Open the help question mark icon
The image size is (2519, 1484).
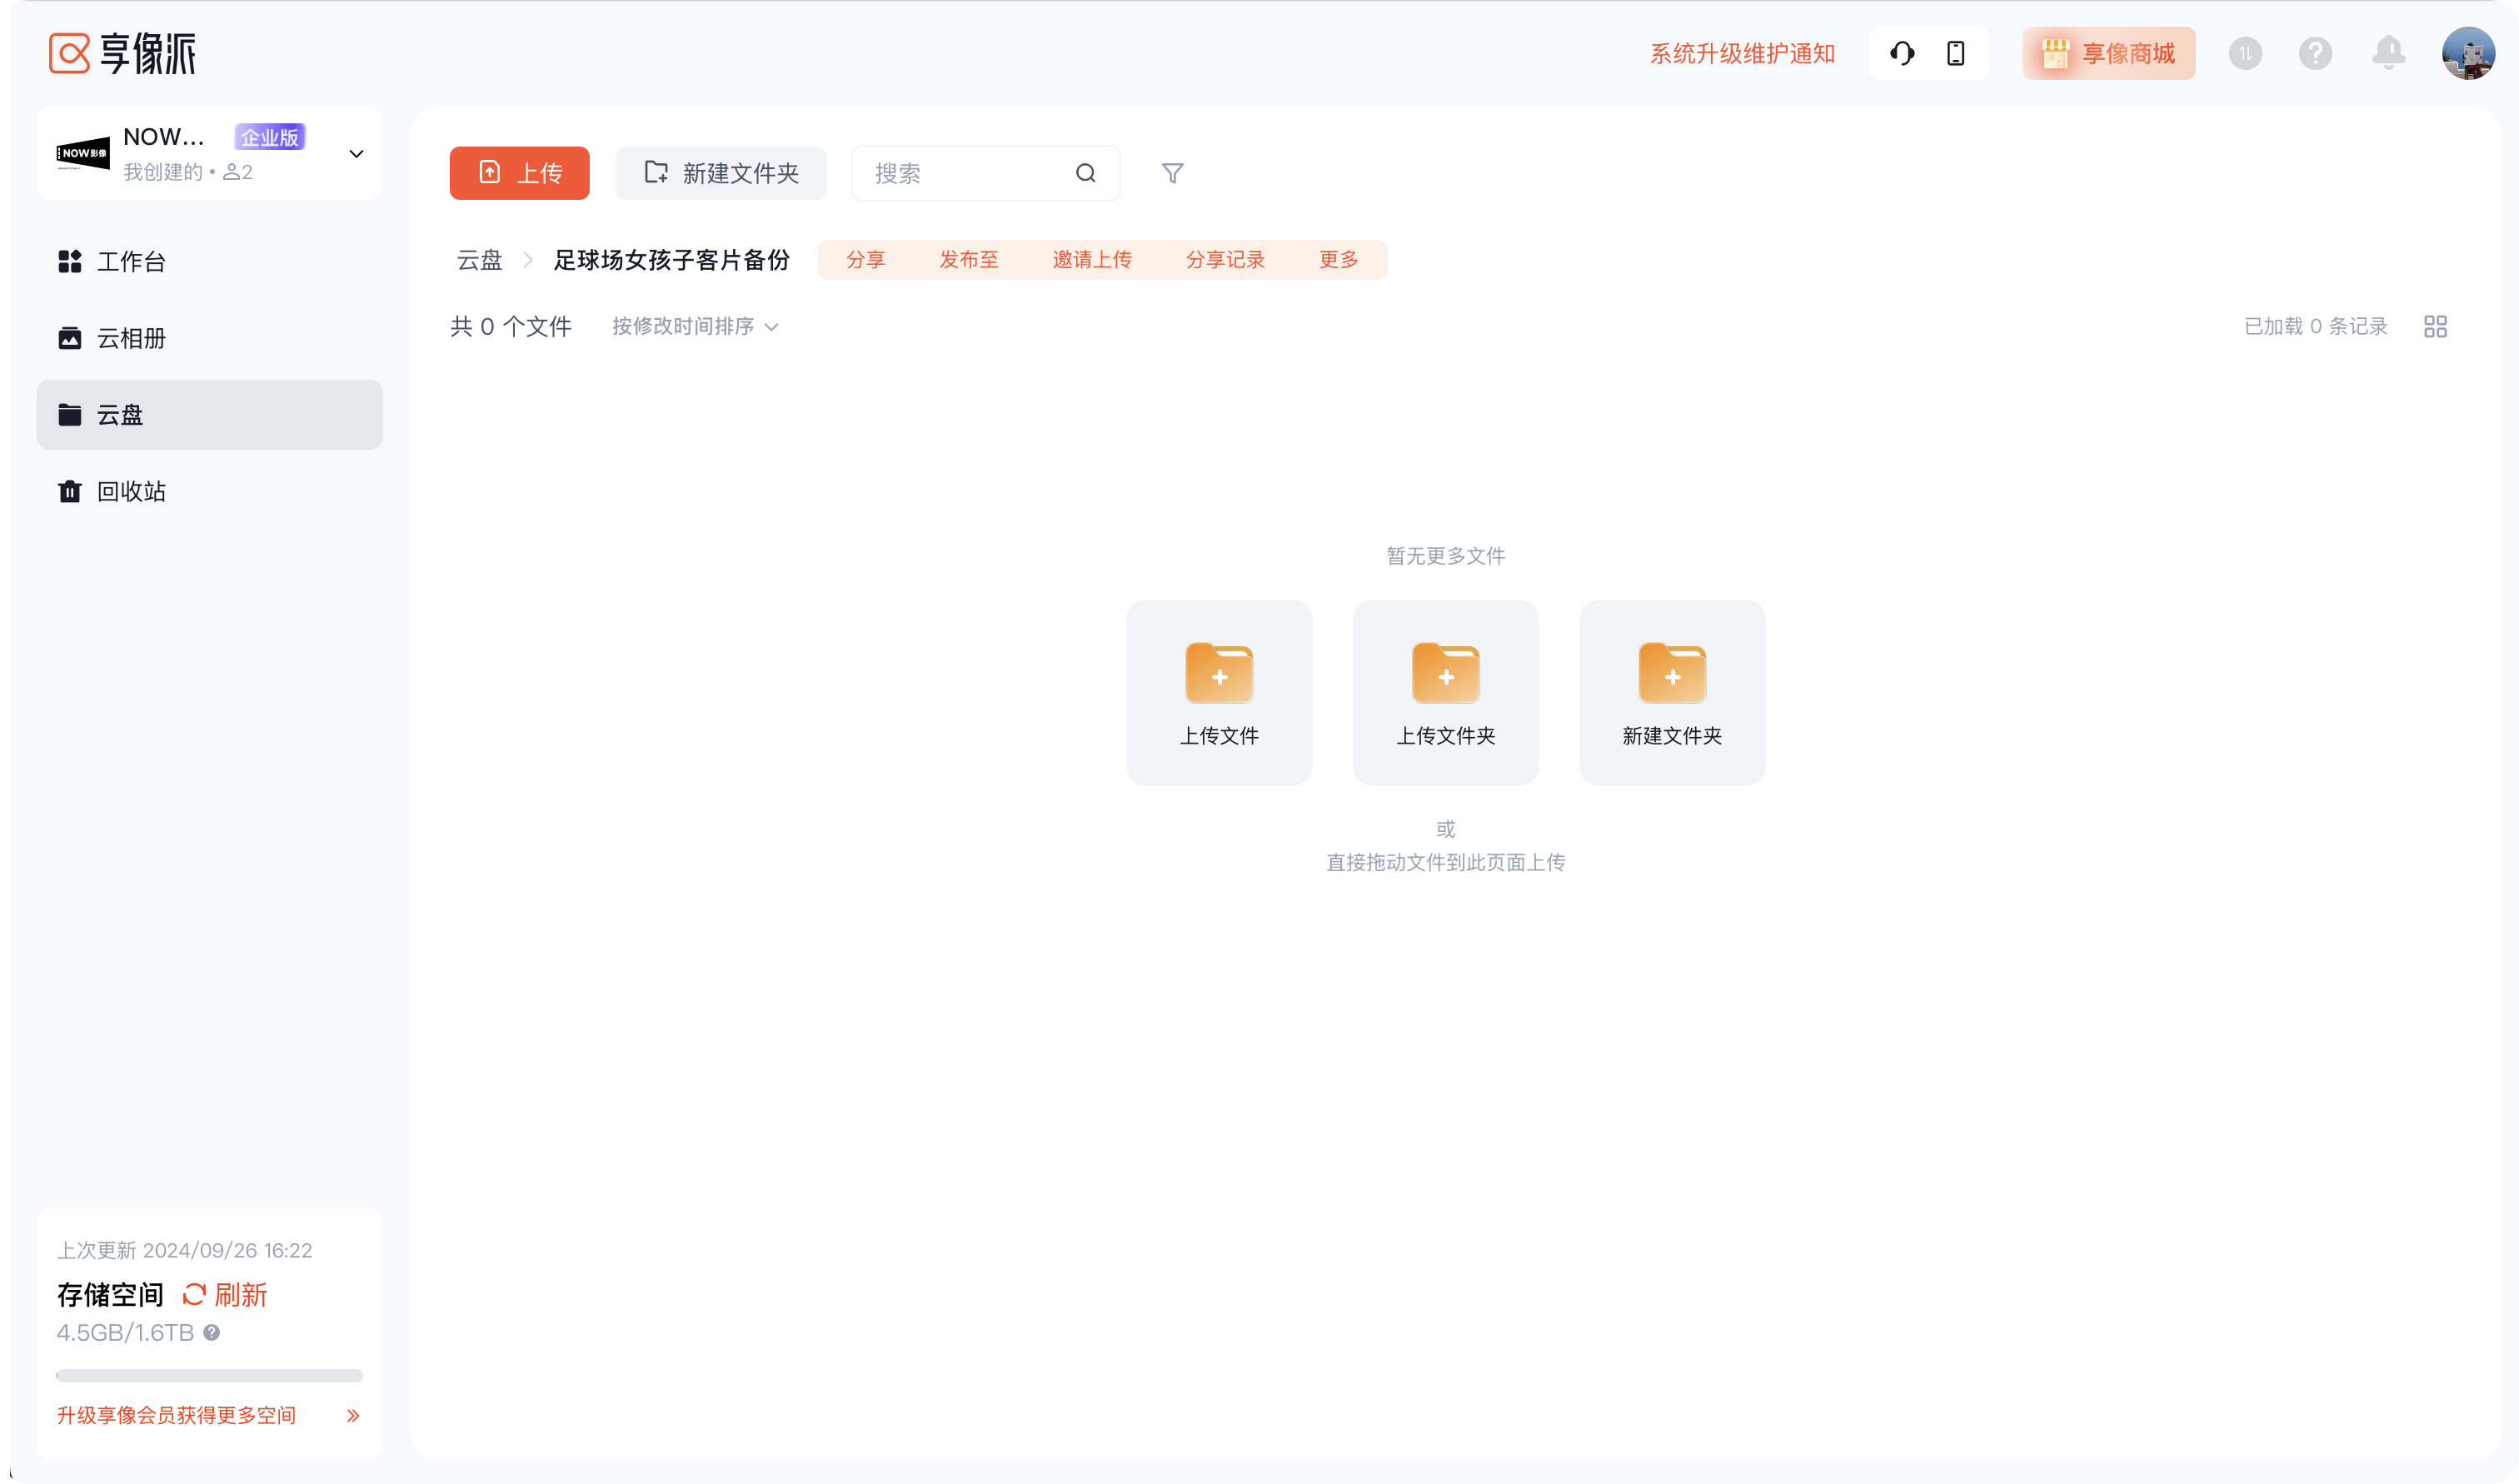2315,53
